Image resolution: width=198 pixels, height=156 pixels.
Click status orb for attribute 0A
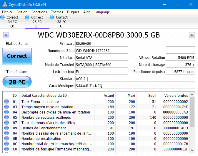click(x=6, y=133)
